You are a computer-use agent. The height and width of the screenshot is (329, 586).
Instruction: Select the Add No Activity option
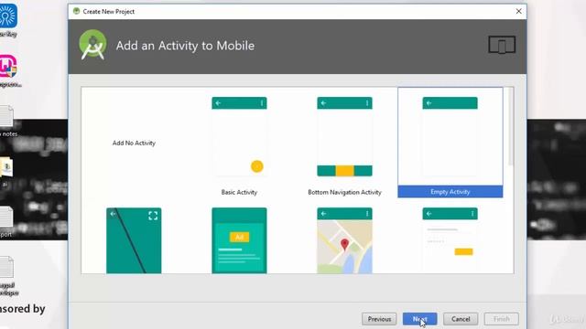point(134,143)
